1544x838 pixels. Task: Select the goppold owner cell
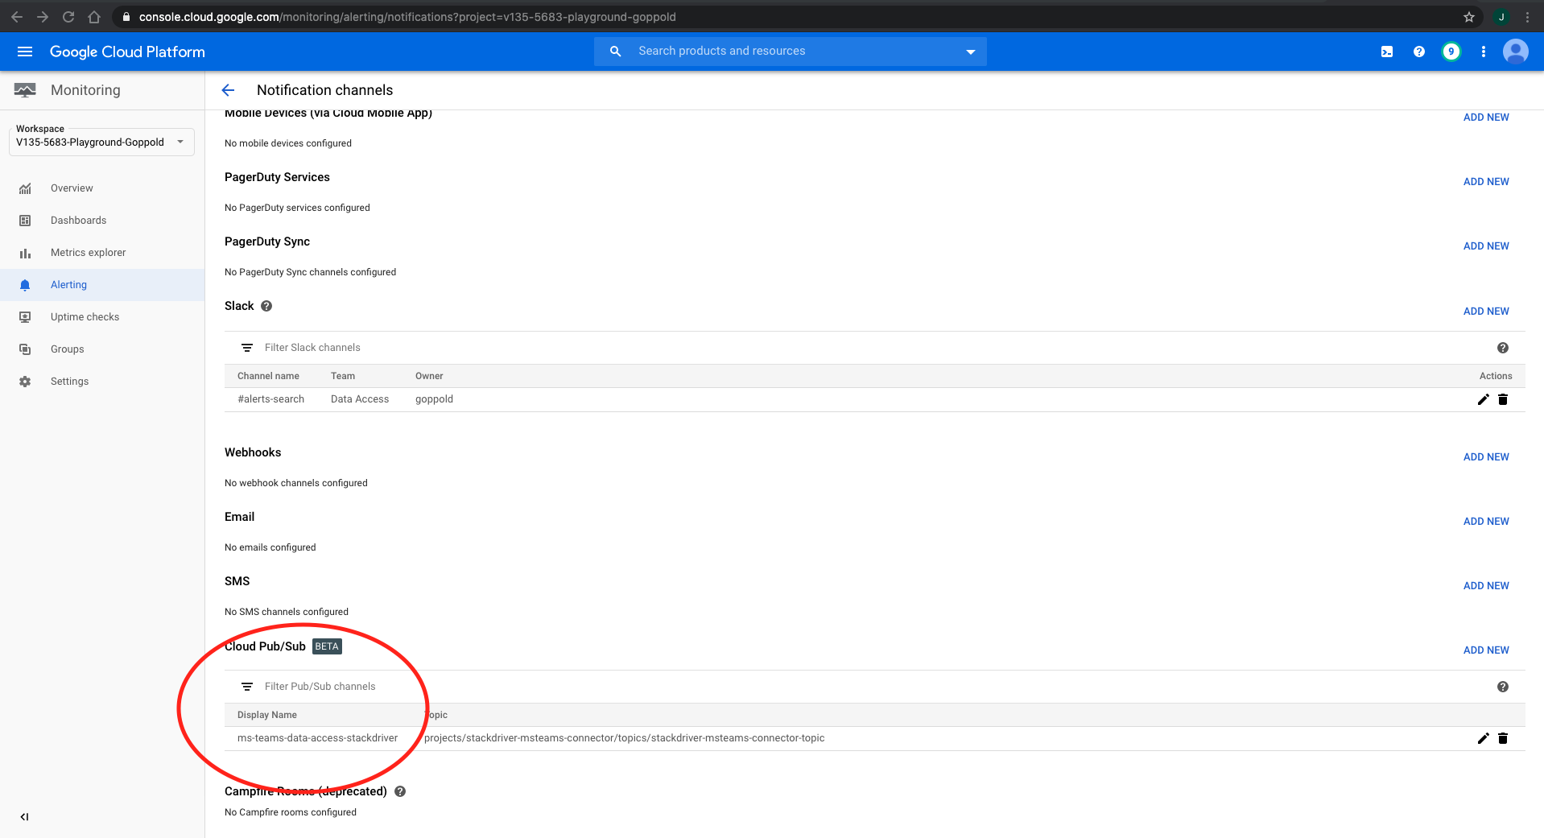click(x=434, y=399)
